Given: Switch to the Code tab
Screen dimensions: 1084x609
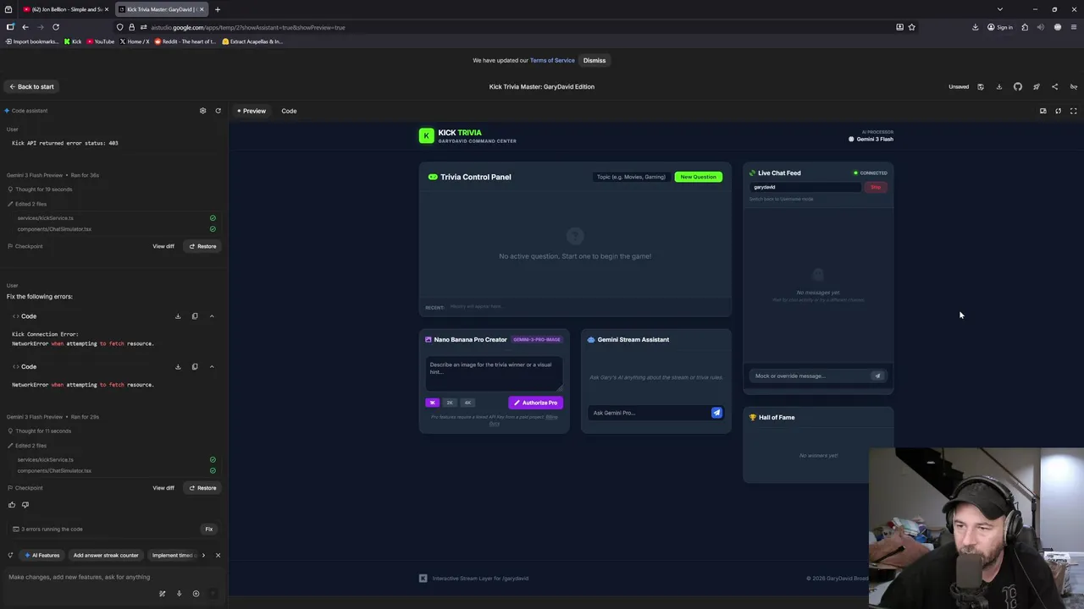Looking at the screenshot, I should pos(289,111).
